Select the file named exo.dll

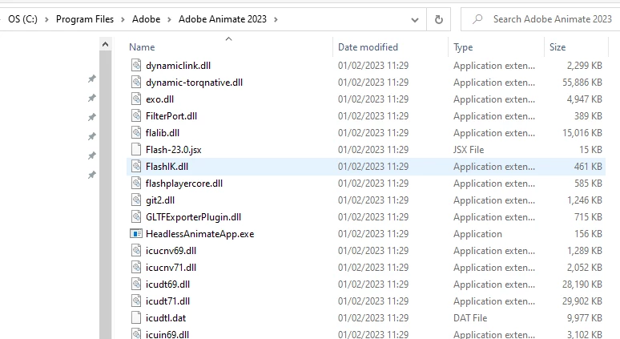[x=159, y=99]
